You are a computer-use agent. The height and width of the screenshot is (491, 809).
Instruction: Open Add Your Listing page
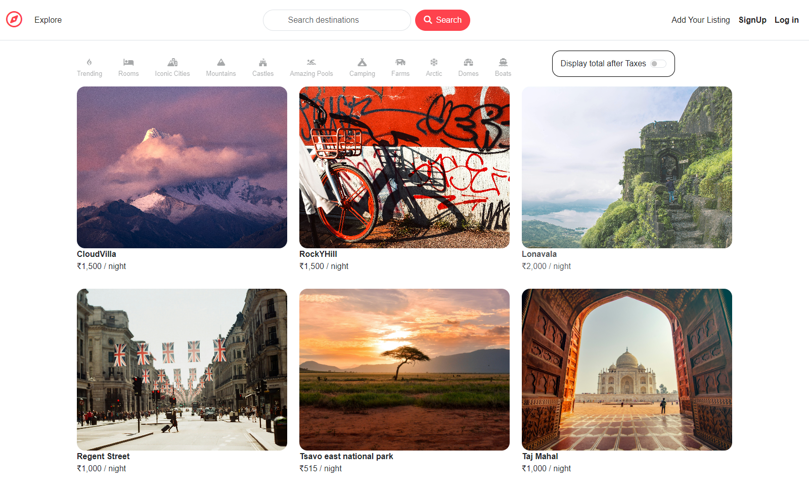[x=700, y=20]
